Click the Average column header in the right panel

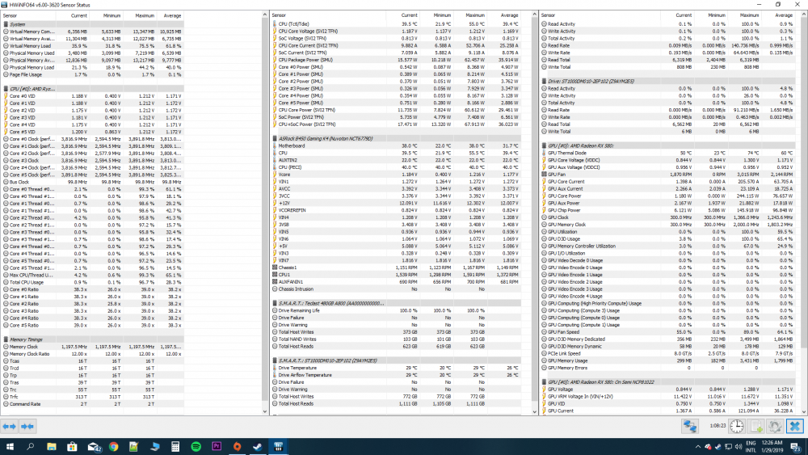click(779, 15)
